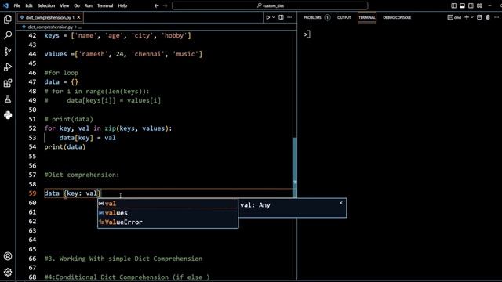Click line number 52 in the gutter
This screenshot has width=502, height=282.
(32, 128)
